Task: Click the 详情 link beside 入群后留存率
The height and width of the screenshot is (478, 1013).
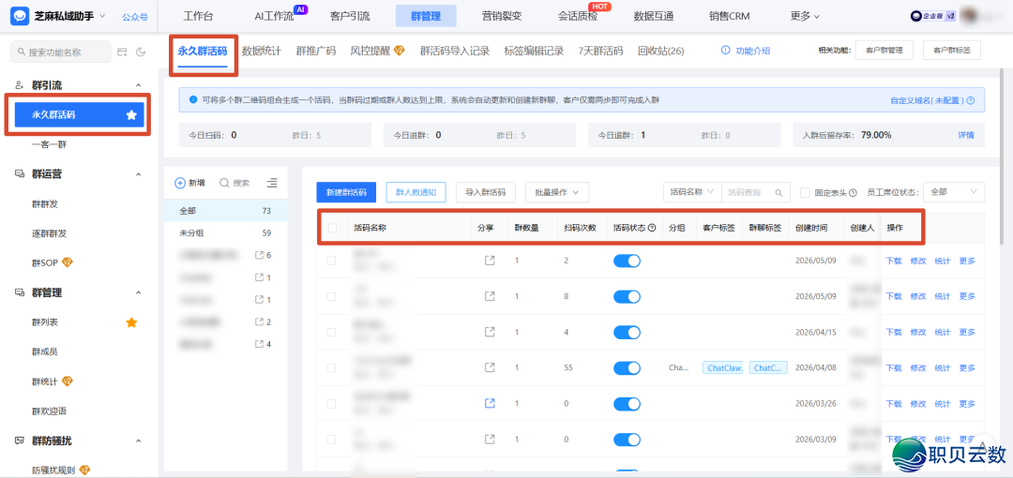Action: tap(966, 135)
